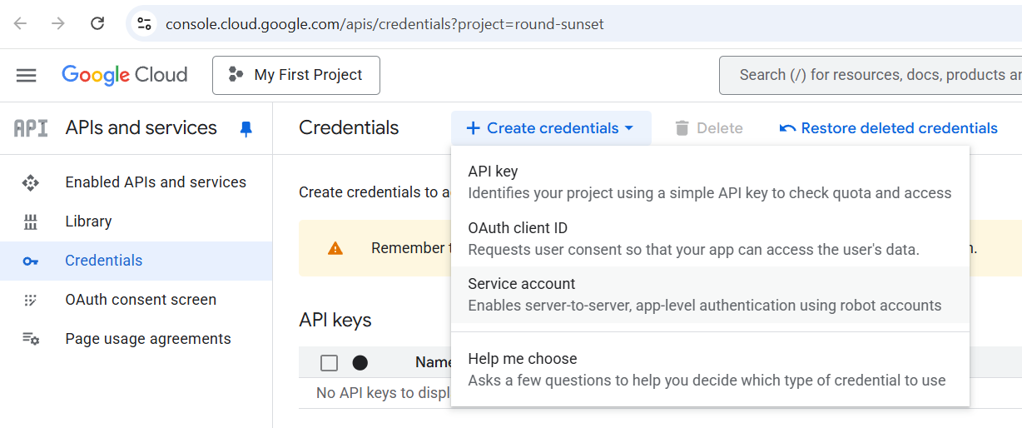1022x428 pixels.
Task: Click the Enabled APIs and services icon
Action: [31, 182]
